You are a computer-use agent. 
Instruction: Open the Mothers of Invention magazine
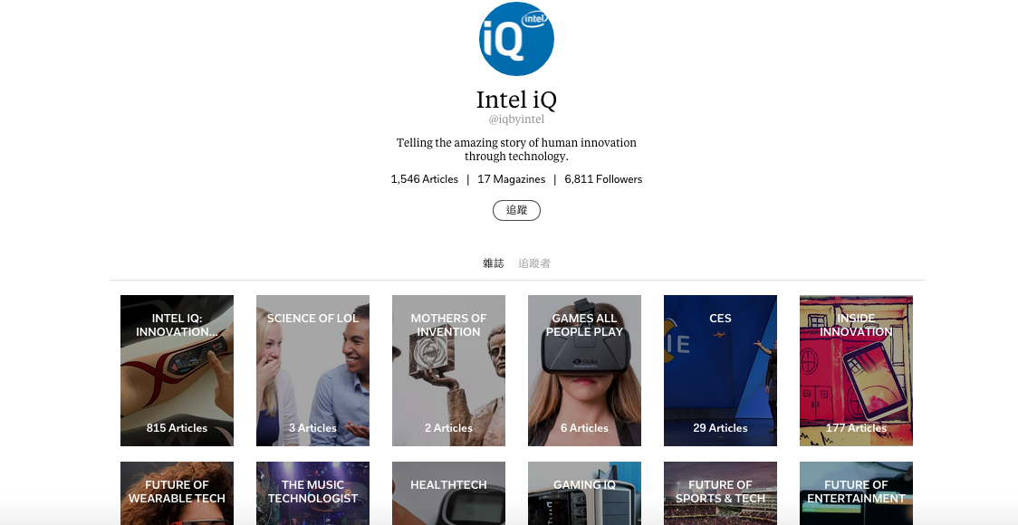[448, 370]
